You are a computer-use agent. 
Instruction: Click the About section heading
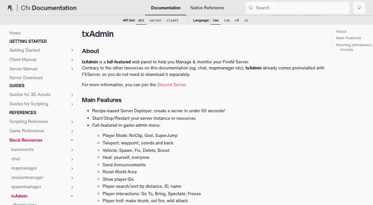point(90,51)
